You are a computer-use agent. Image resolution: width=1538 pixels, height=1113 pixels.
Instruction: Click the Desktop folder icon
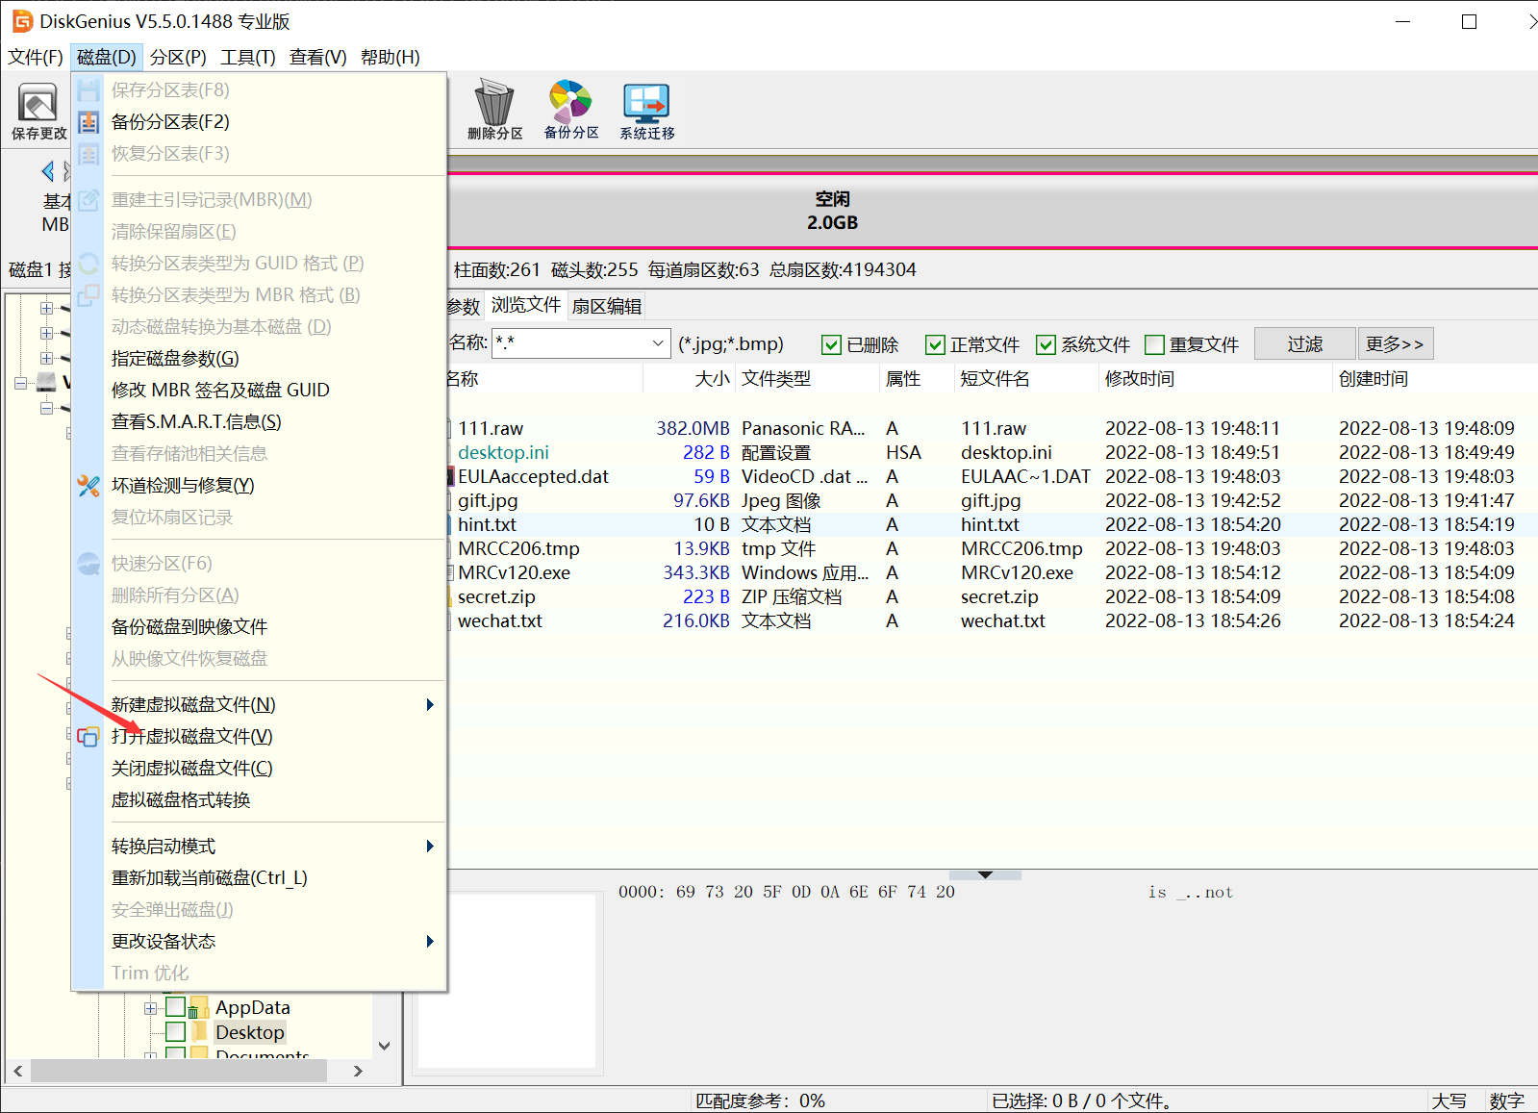[x=199, y=1032]
